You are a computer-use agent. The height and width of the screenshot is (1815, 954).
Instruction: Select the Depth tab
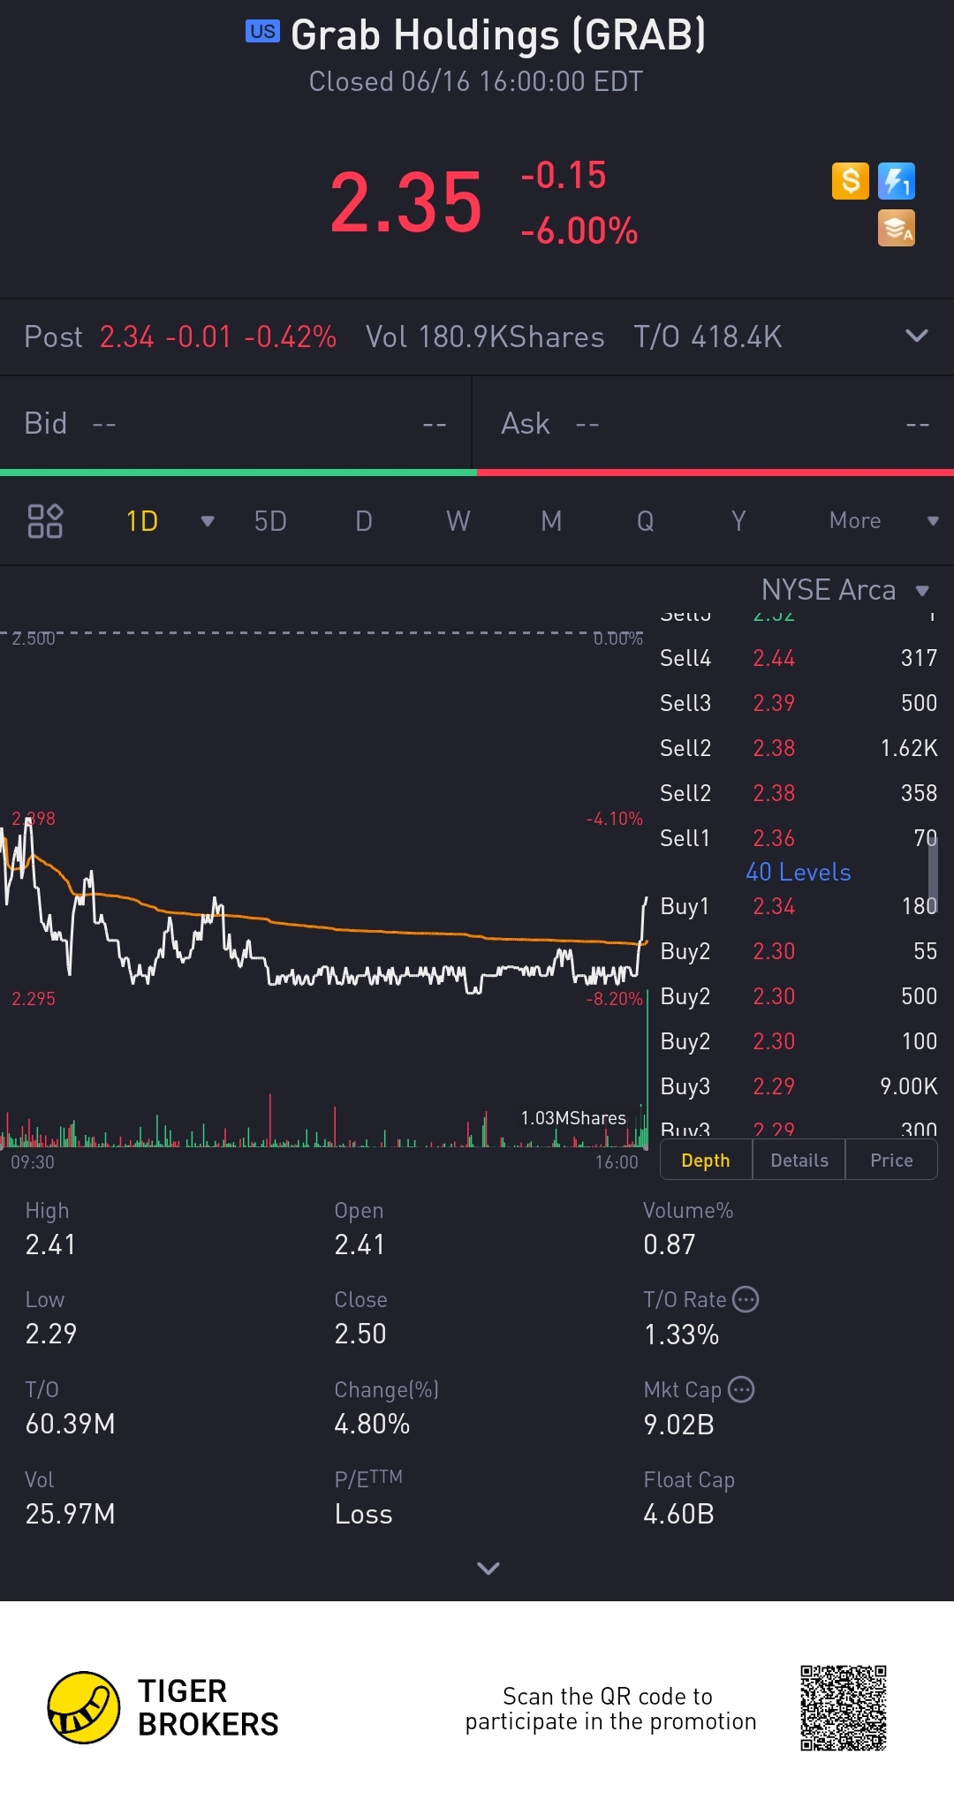point(706,1161)
